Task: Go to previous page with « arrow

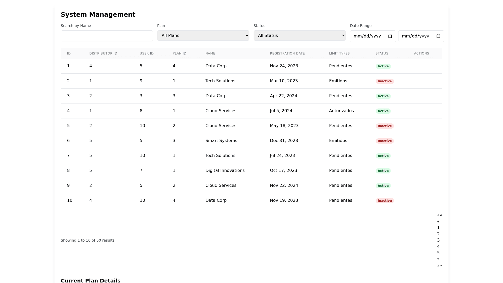Action: [438, 221]
